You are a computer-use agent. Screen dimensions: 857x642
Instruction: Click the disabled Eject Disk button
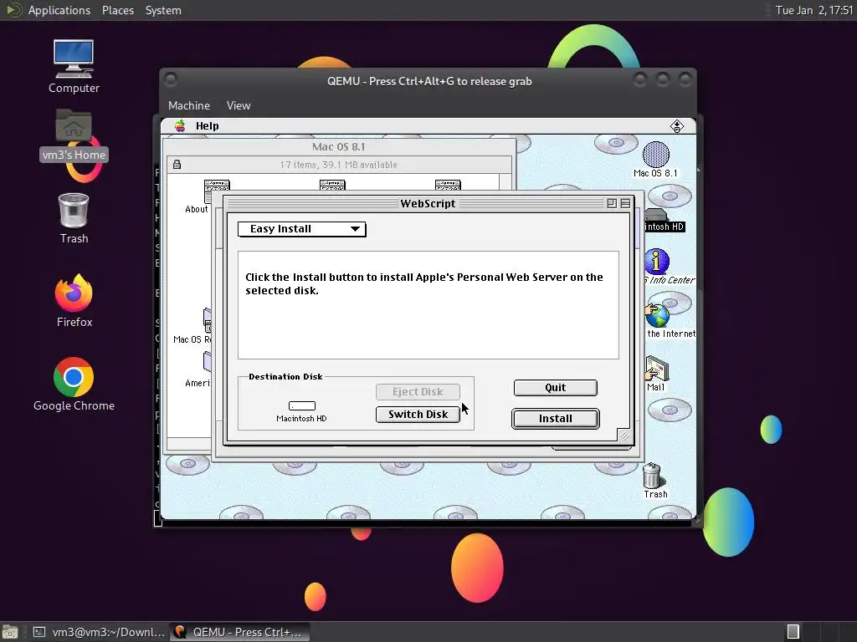pyautogui.click(x=418, y=391)
